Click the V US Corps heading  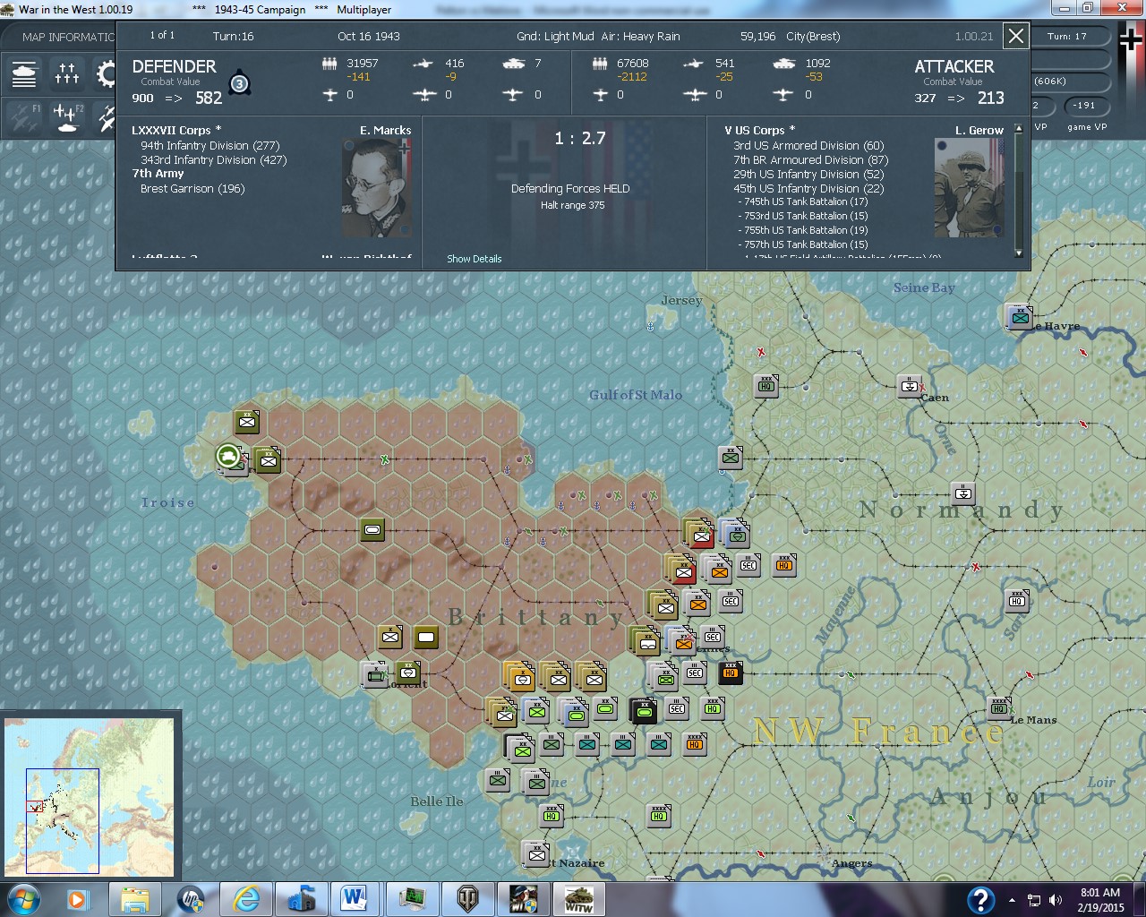point(760,131)
